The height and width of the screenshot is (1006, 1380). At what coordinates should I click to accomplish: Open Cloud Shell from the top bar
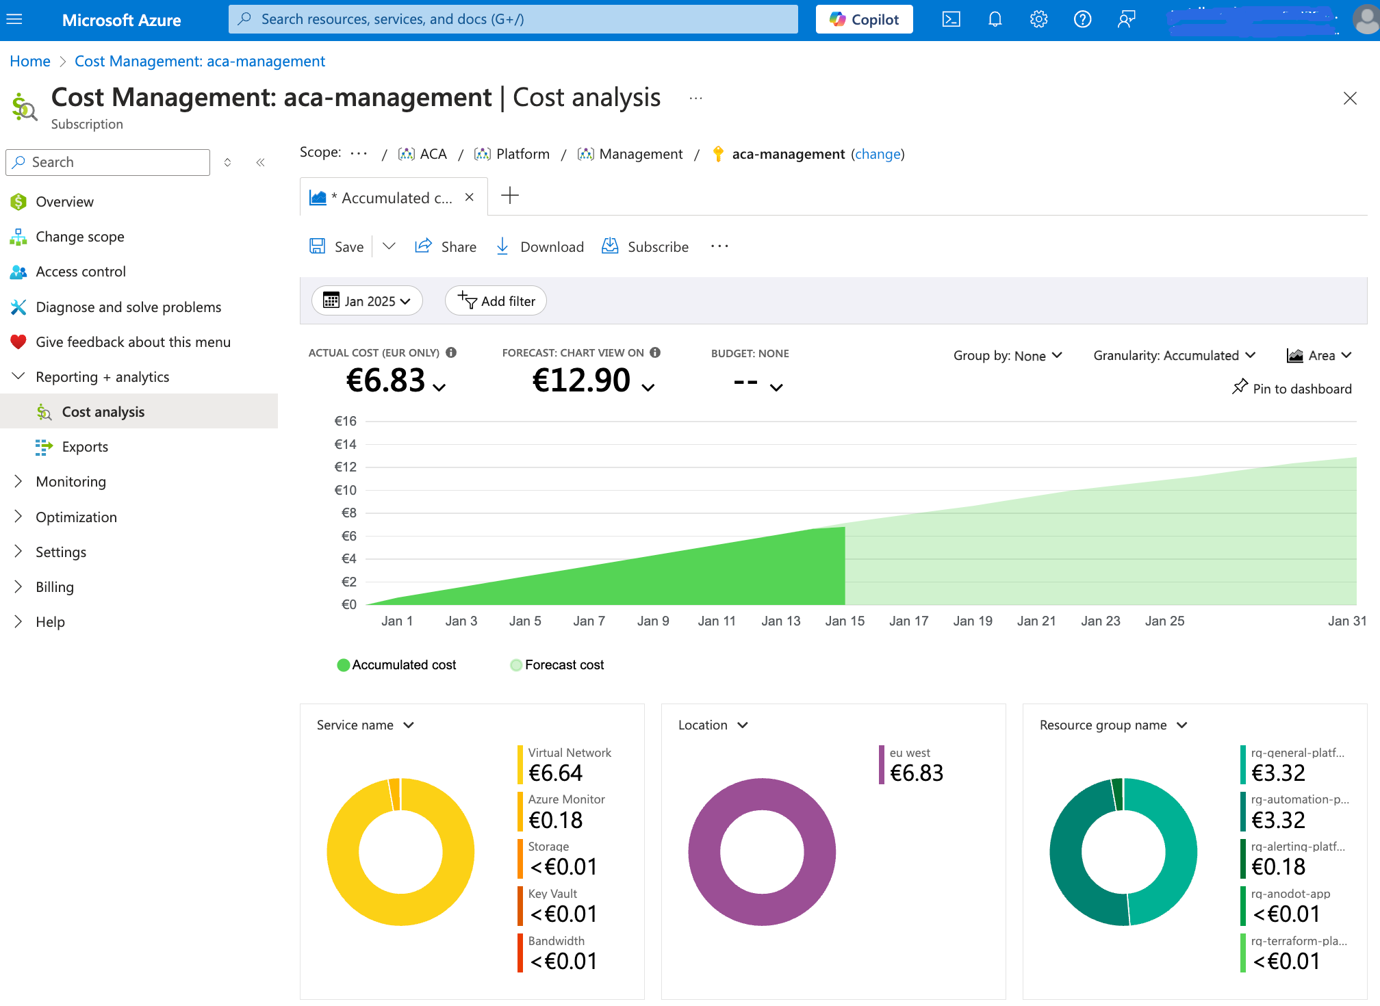click(951, 20)
